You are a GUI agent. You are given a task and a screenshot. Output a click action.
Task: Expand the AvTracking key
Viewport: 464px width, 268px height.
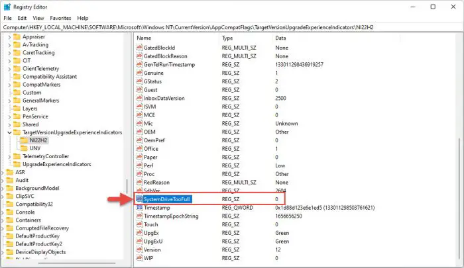[9, 45]
